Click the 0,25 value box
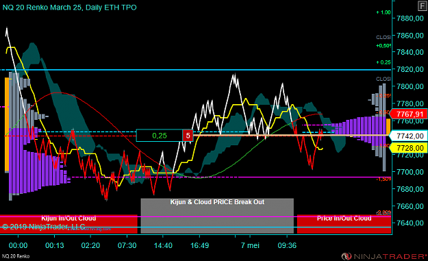Image resolution: width=428 pixels, height=261 pixels. coord(160,136)
